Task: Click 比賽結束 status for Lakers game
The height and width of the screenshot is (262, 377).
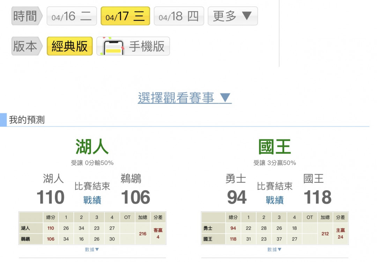Action: (92, 186)
